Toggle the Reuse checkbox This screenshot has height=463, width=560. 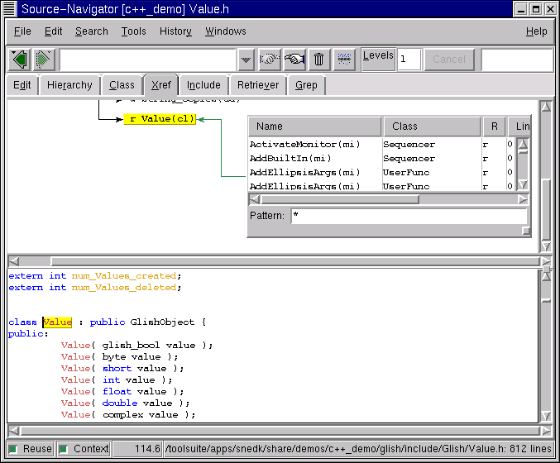13,449
